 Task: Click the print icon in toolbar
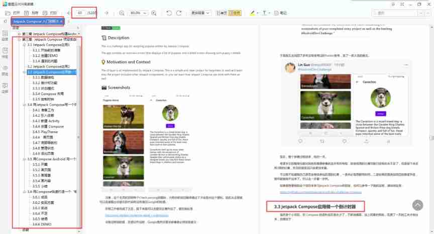tap(45, 13)
